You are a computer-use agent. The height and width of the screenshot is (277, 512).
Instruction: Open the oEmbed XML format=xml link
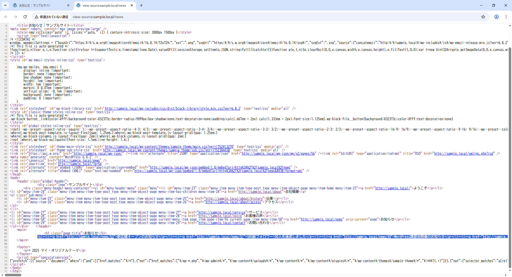pyautogui.click(x=218, y=171)
